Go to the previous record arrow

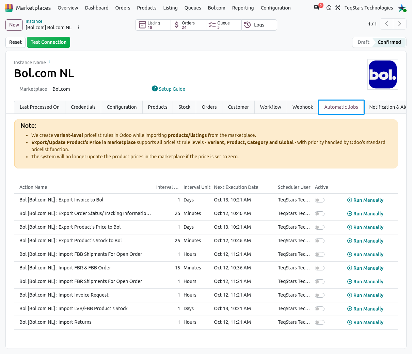tap(386, 24)
